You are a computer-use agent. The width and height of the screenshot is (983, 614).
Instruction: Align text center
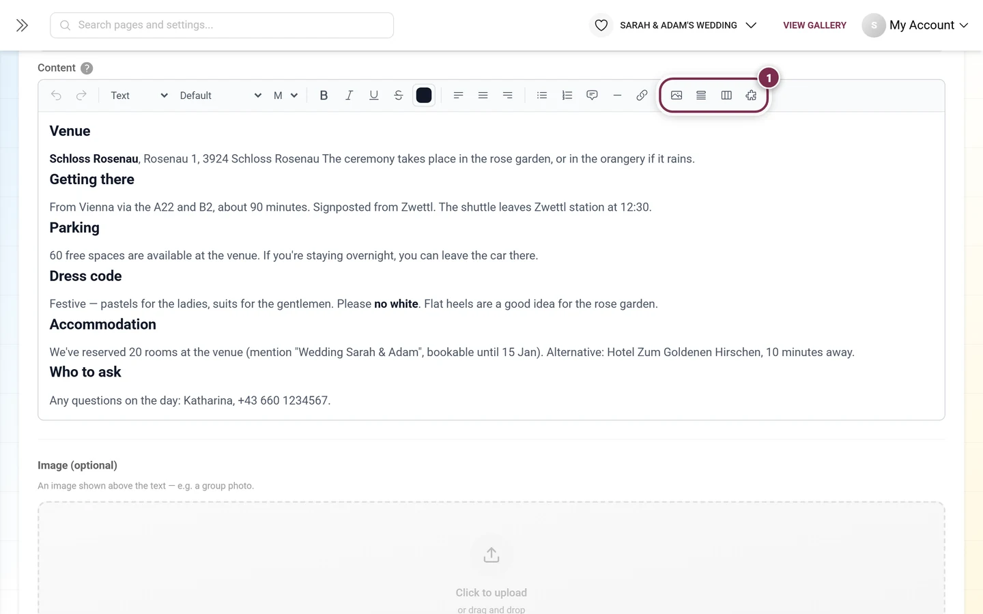(x=483, y=96)
